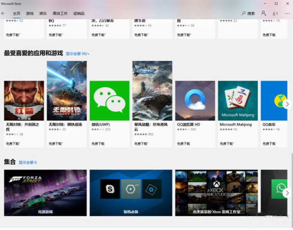Screen dimensions: 293x230
Task: Click the 集合 section heading
Action: pyautogui.click(x=10, y=162)
